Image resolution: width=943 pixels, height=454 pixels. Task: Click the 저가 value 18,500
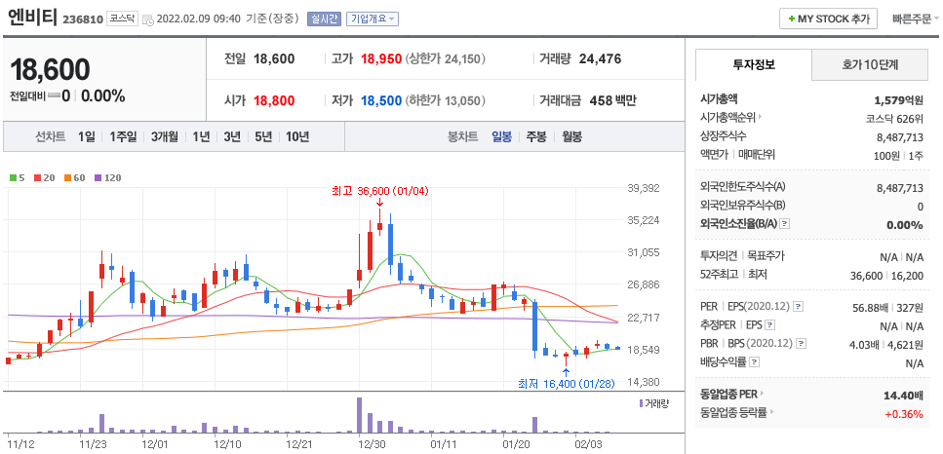(x=381, y=100)
